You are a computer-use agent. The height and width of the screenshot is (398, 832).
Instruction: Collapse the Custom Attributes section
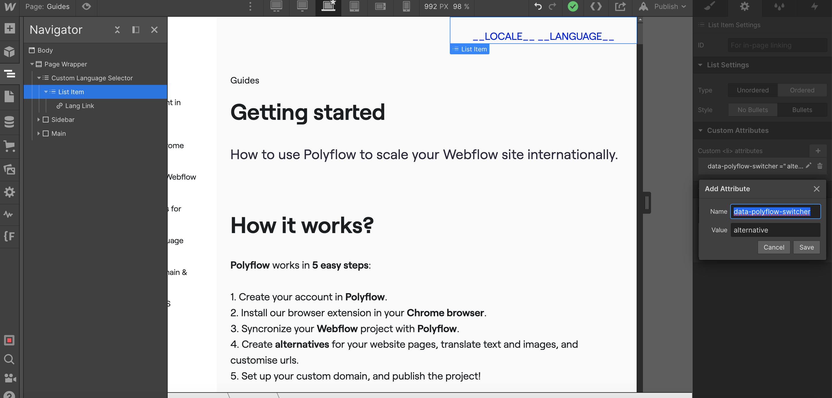tap(700, 131)
